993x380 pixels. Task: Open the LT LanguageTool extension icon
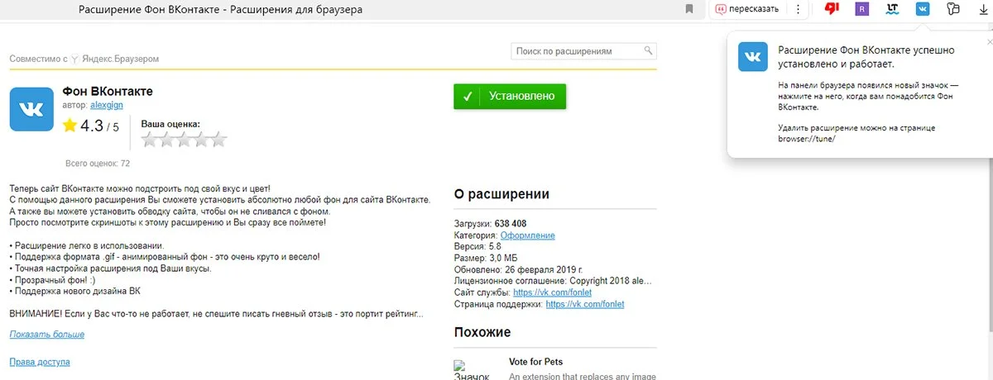[891, 9]
